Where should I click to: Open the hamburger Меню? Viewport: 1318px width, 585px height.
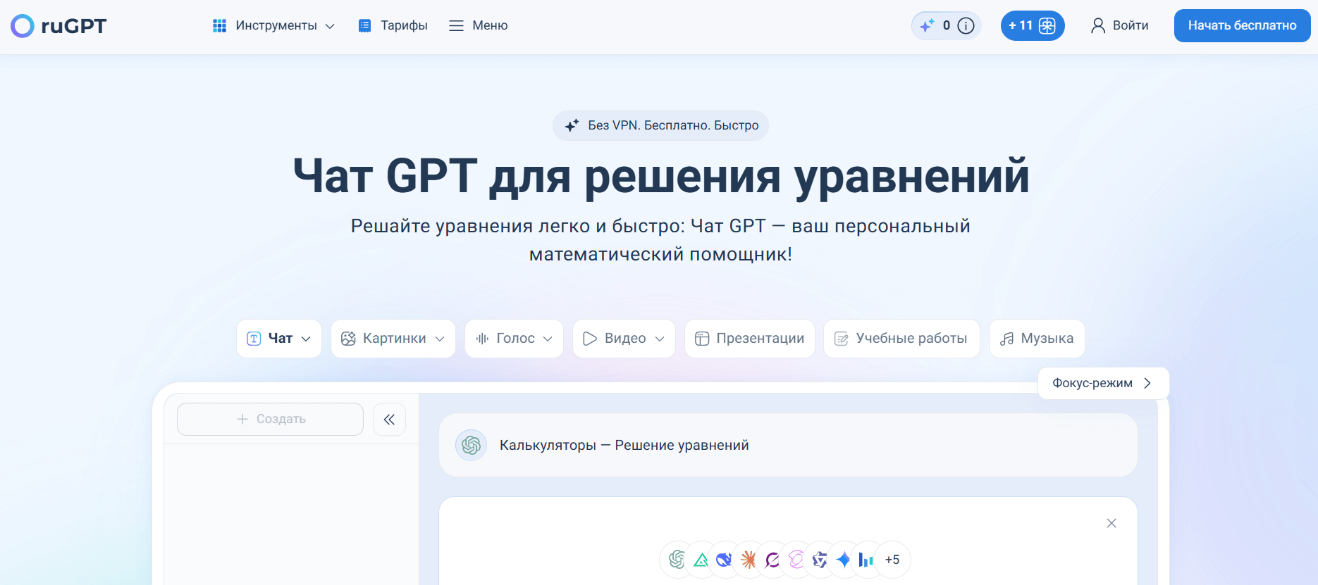coord(479,26)
